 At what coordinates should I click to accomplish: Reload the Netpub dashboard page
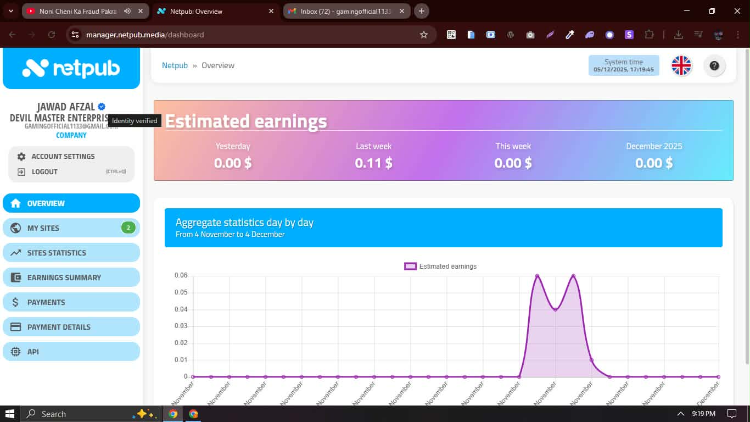click(52, 35)
